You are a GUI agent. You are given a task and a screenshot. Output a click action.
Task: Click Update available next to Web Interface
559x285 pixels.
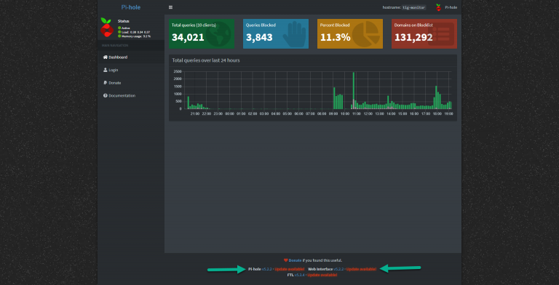[x=361, y=269]
